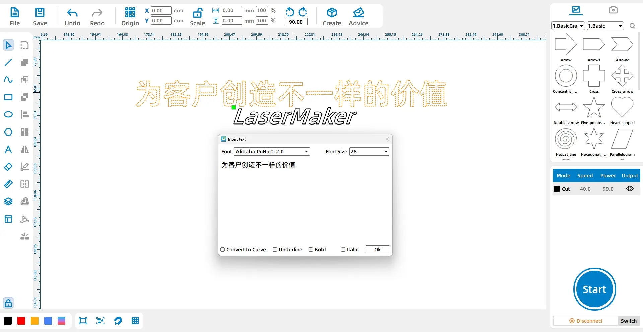Enable the Bold checkbox
The image size is (643, 332).
[x=311, y=250]
